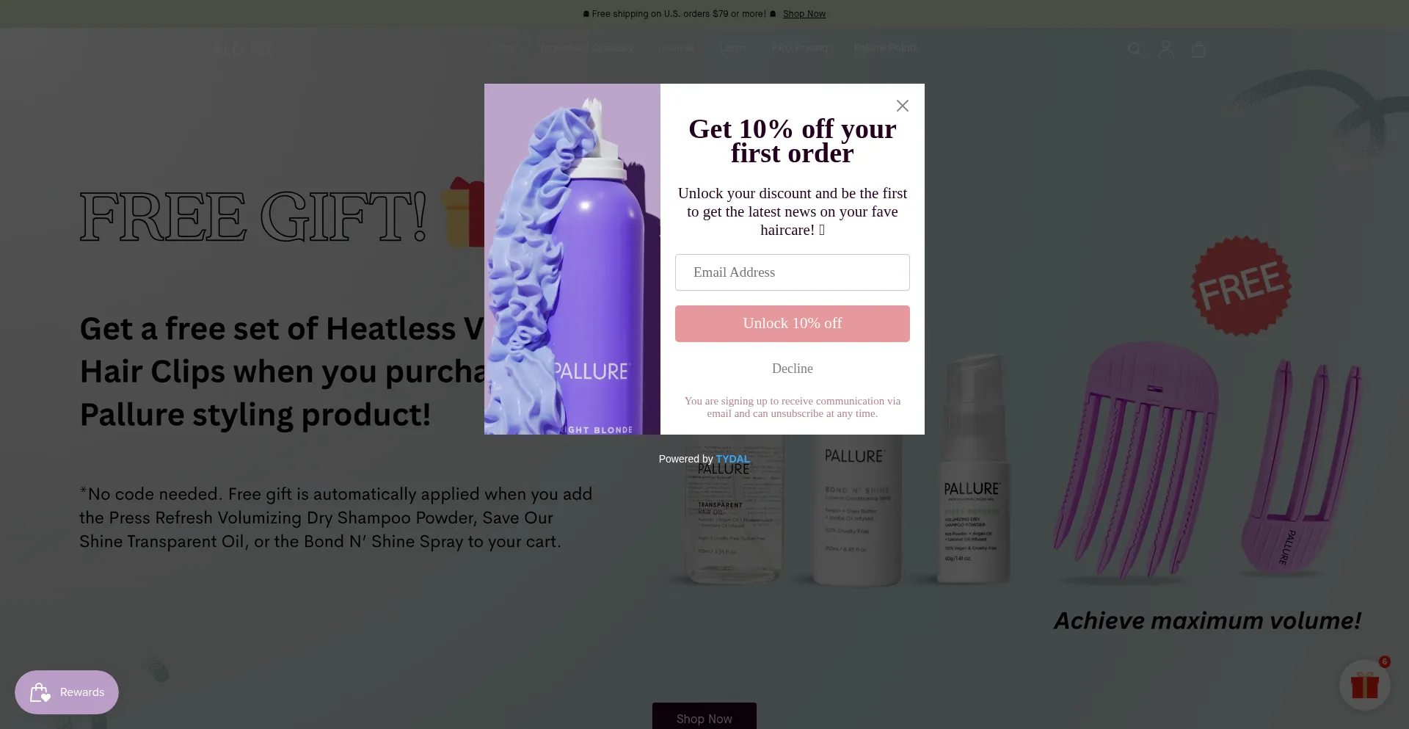The width and height of the screenshot is (1409, 729).
Task: Open the Rewards bag icon
Action: (40, 692)
